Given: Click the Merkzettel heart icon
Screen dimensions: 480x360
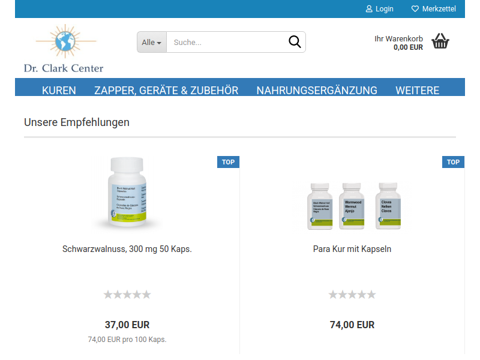Looking at the screenshot, I should (415, 9).
